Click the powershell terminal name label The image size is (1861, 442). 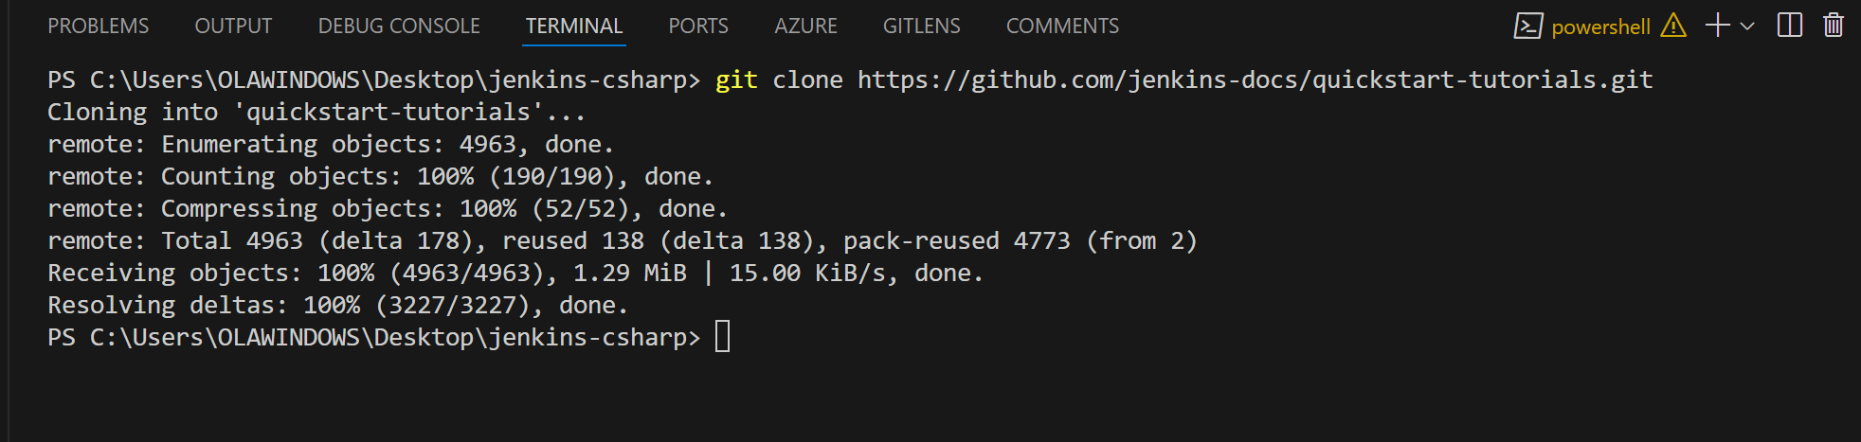(x=1600, y=27)
